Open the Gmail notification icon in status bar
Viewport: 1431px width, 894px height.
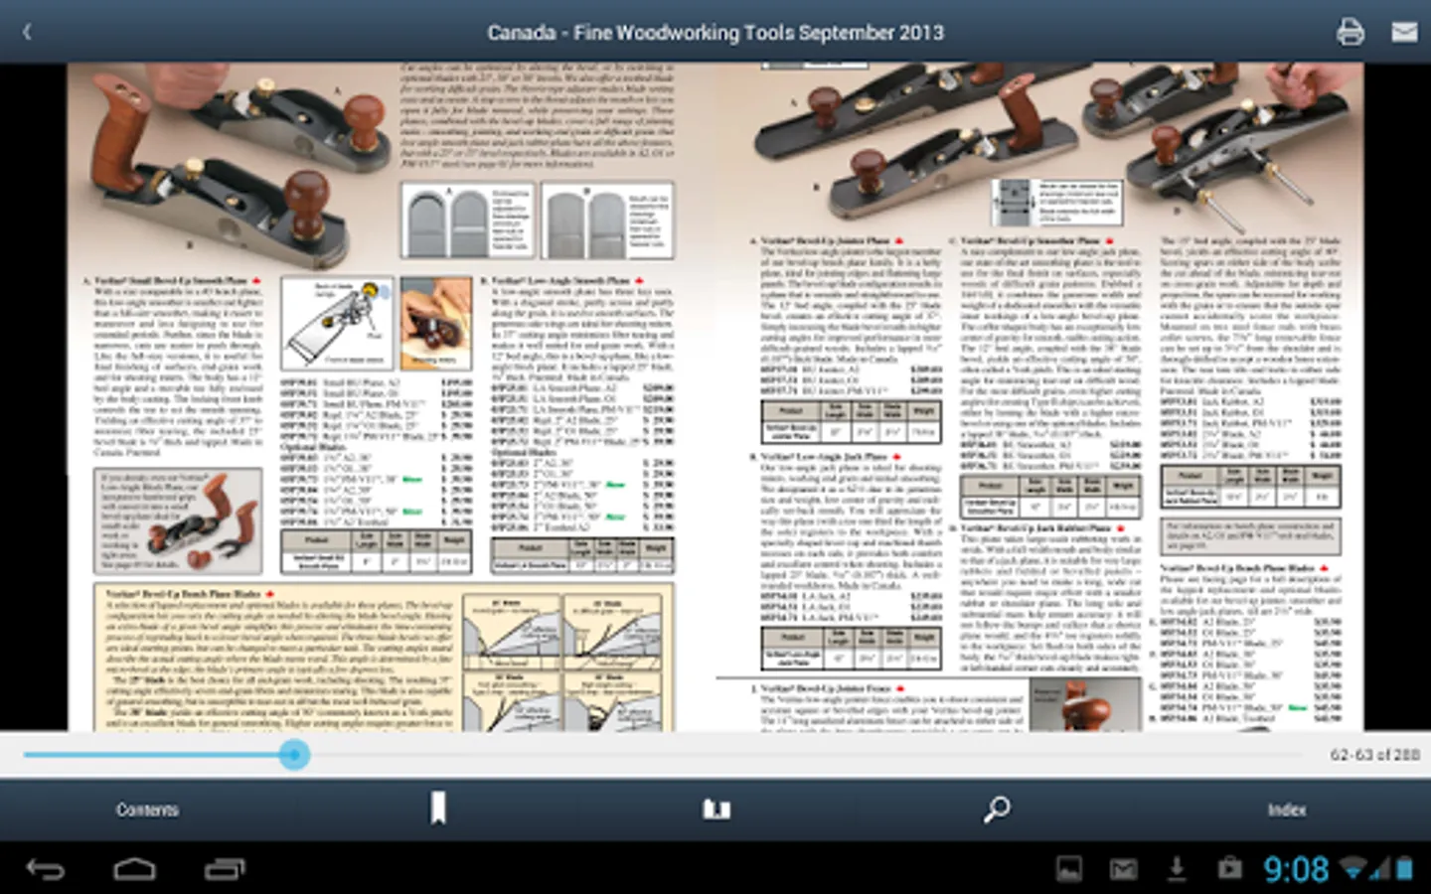point(1123,869)
